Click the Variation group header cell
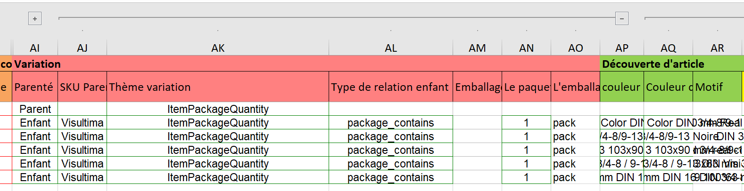The image size is (744, 191). coord(306,64)
